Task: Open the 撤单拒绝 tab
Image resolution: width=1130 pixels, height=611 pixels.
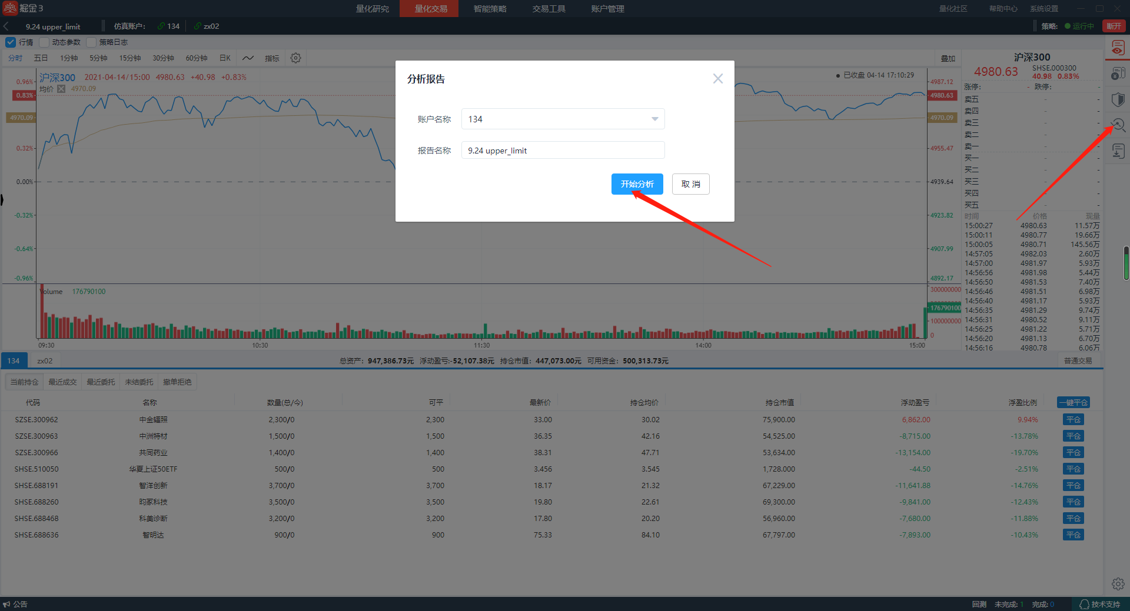Action: tap(177, 382)
